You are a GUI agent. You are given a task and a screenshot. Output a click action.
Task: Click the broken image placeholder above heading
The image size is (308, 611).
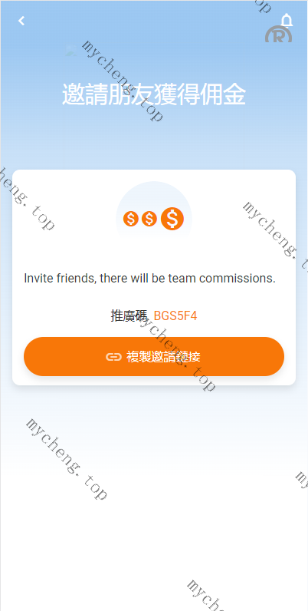[71, 49]
